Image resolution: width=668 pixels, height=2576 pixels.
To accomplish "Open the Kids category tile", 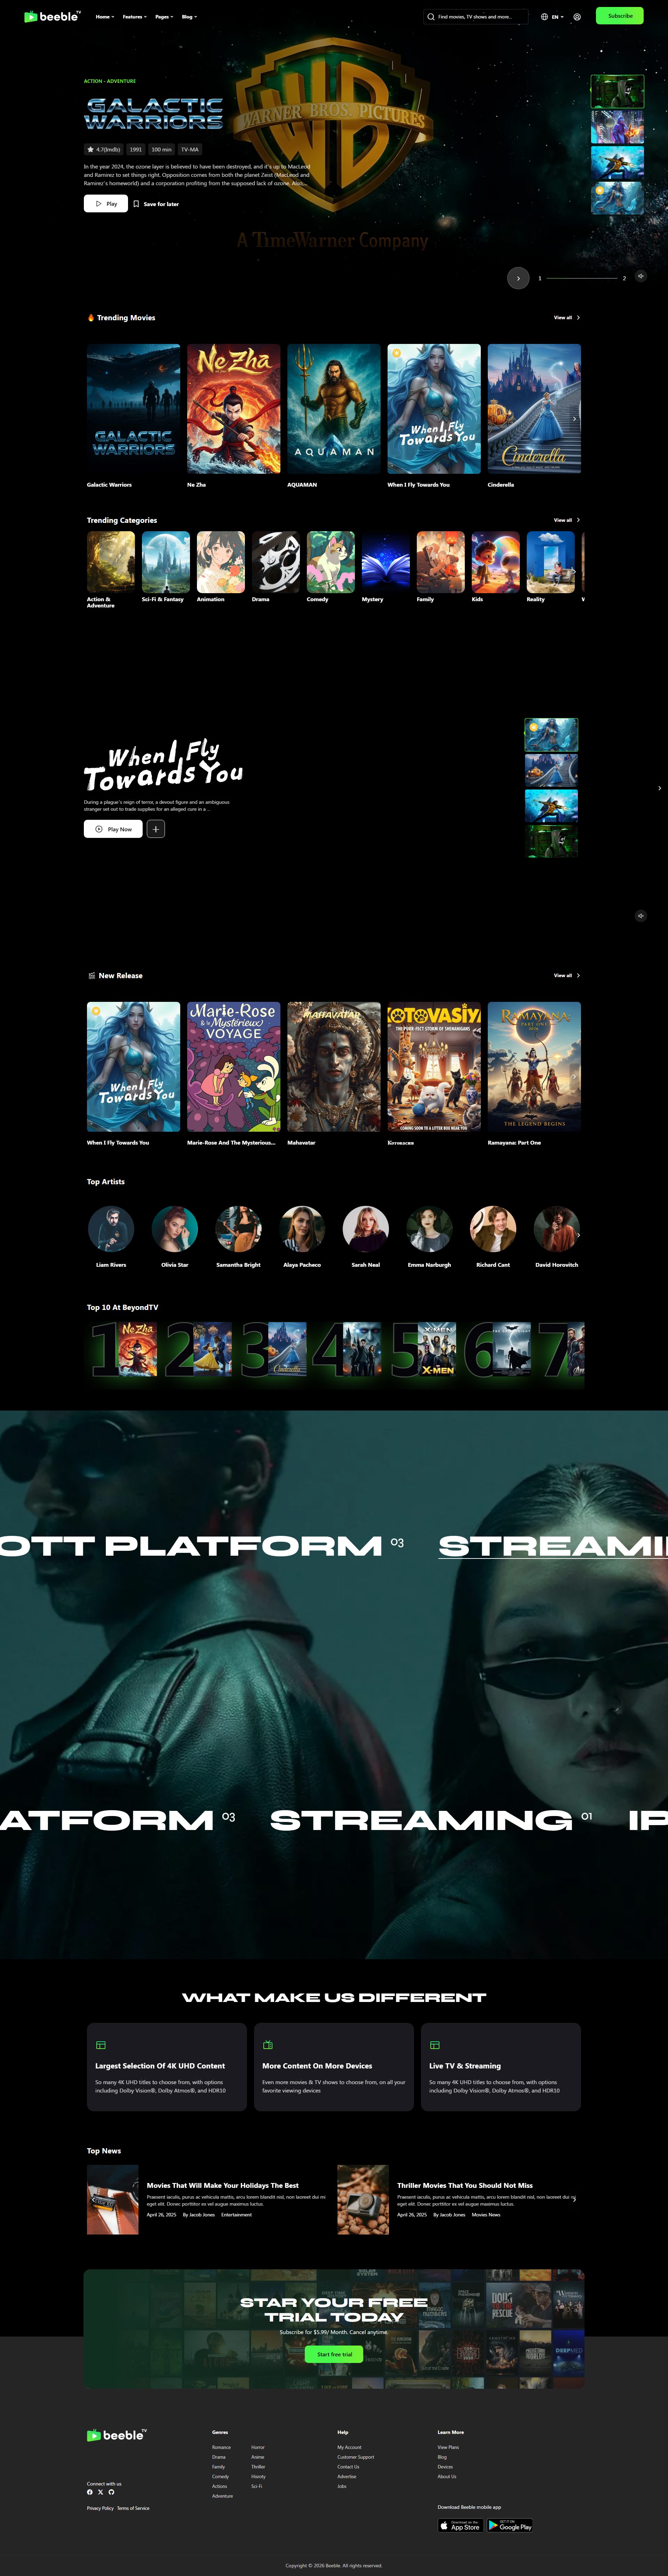I will pos(496,562).
